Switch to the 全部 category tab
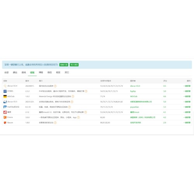 [x=7, y=73]
